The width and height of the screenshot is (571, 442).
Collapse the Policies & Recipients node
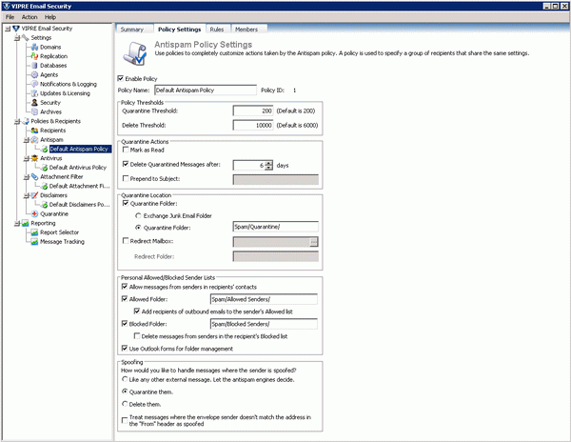point(17,121)
